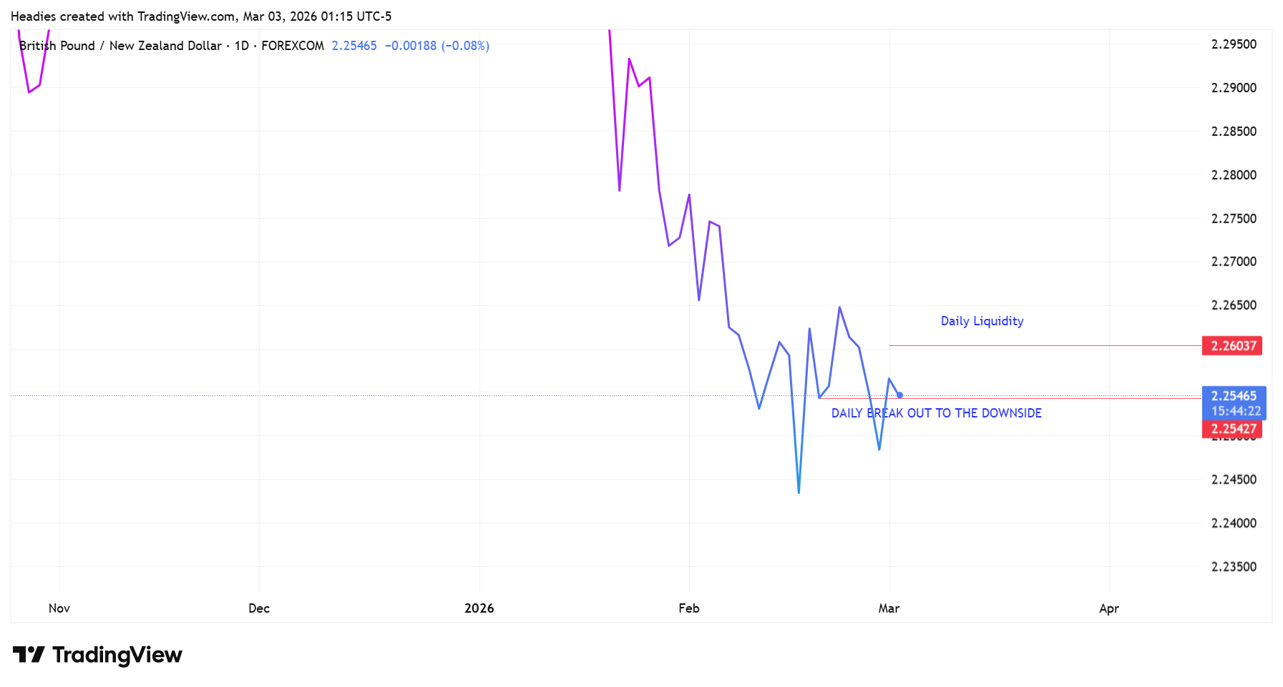Click the 1D interval label in the legend
The height and width of the screenshot is (687, 1283).
point(242,46)
